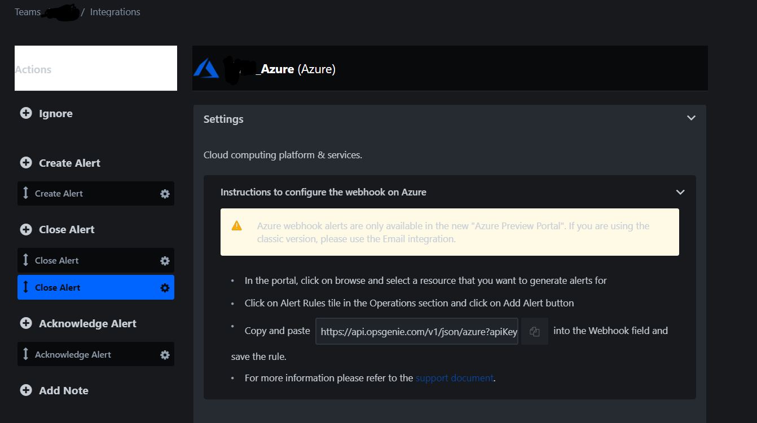Add a new Acknowledge Alert action via plus icon
This screenshot has height=423, width=757.
click(x=25, y=323)
